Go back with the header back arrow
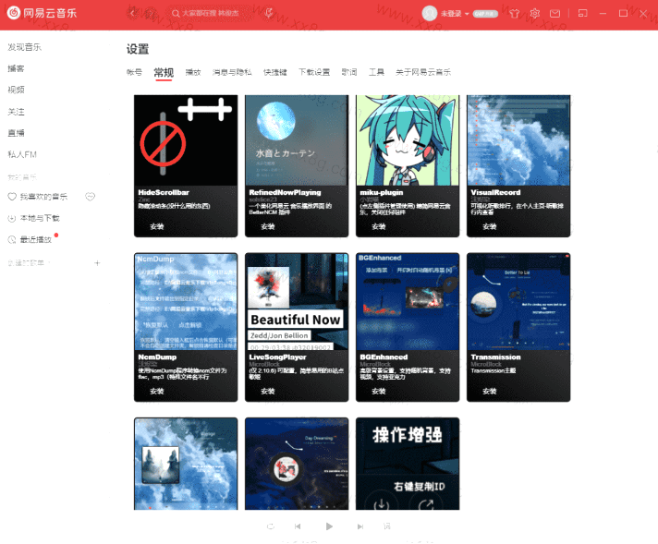 pyautogui.click(x=133, y=13)
